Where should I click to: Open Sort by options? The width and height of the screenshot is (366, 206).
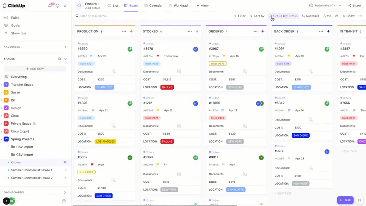tap(257, 16)
